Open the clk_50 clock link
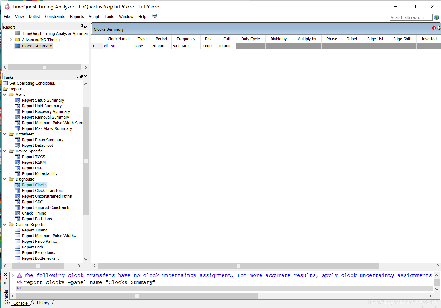This screenshot has height=308, width=441. [x=110, y=46]
